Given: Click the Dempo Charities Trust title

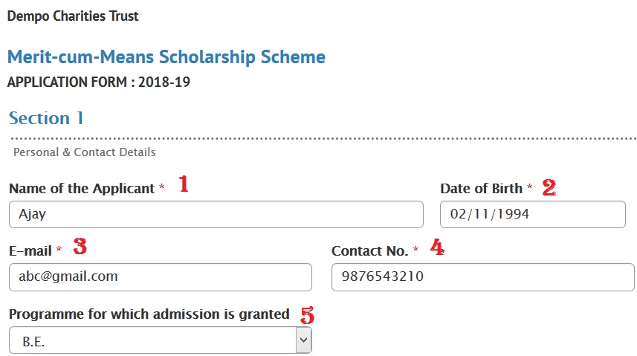Looking at the screenshot, I should (x=73, y=16).
